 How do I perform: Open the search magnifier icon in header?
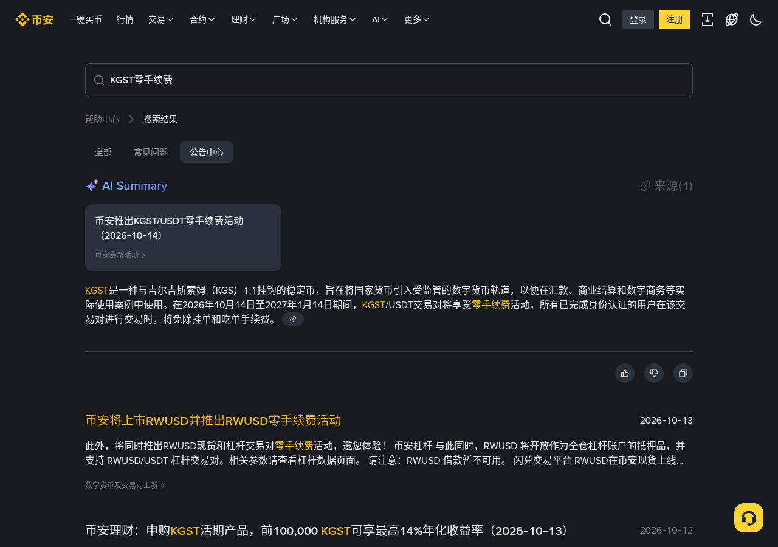coord(605,19)
